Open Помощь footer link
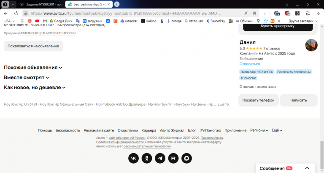This screenshot has width=324, height=173. click(x=45, y=131)
